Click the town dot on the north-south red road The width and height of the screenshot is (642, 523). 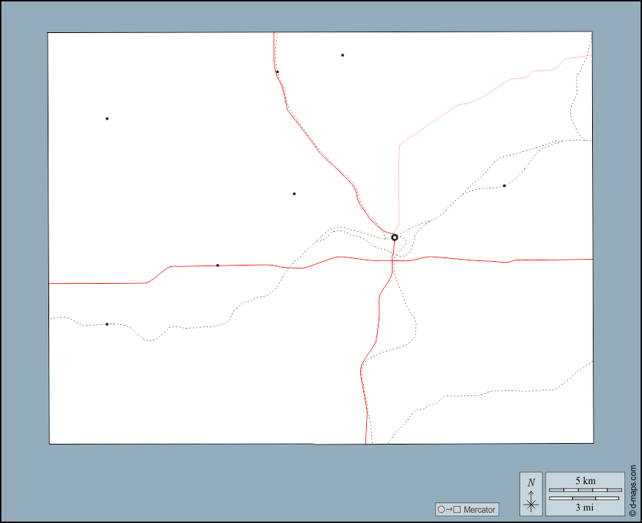(x=277, y=72)
